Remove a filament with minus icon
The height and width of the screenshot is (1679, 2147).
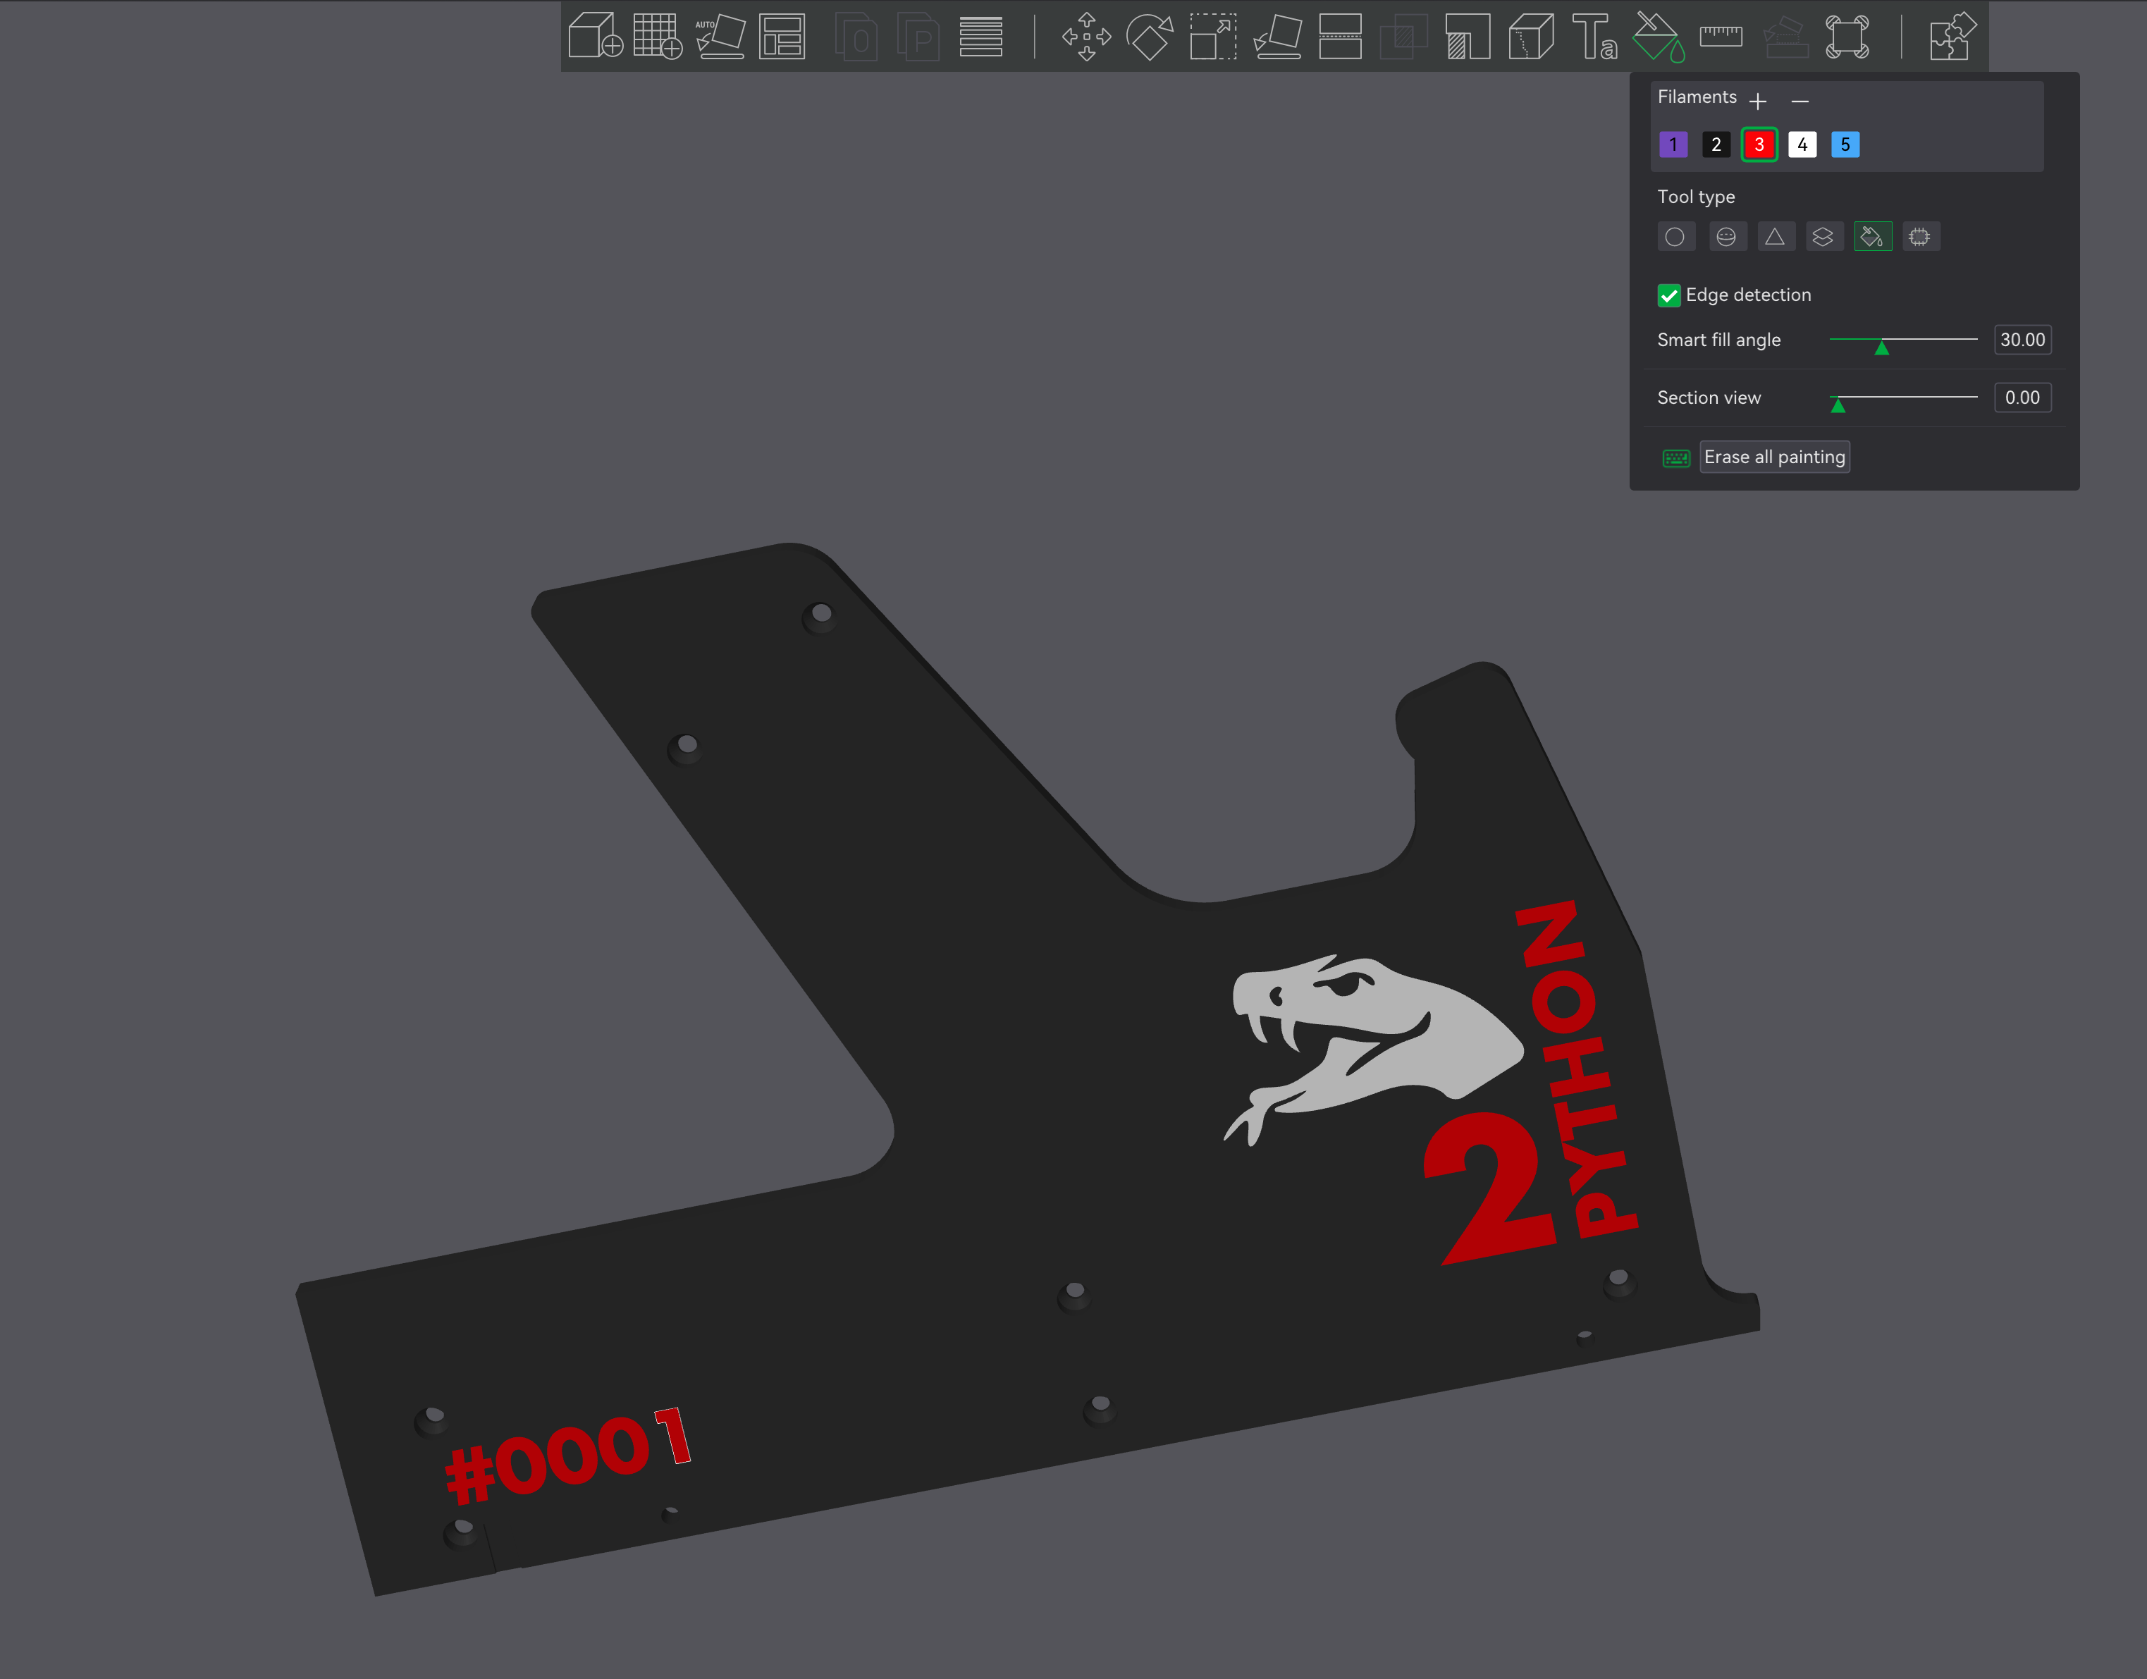(x=1800, y=100)
